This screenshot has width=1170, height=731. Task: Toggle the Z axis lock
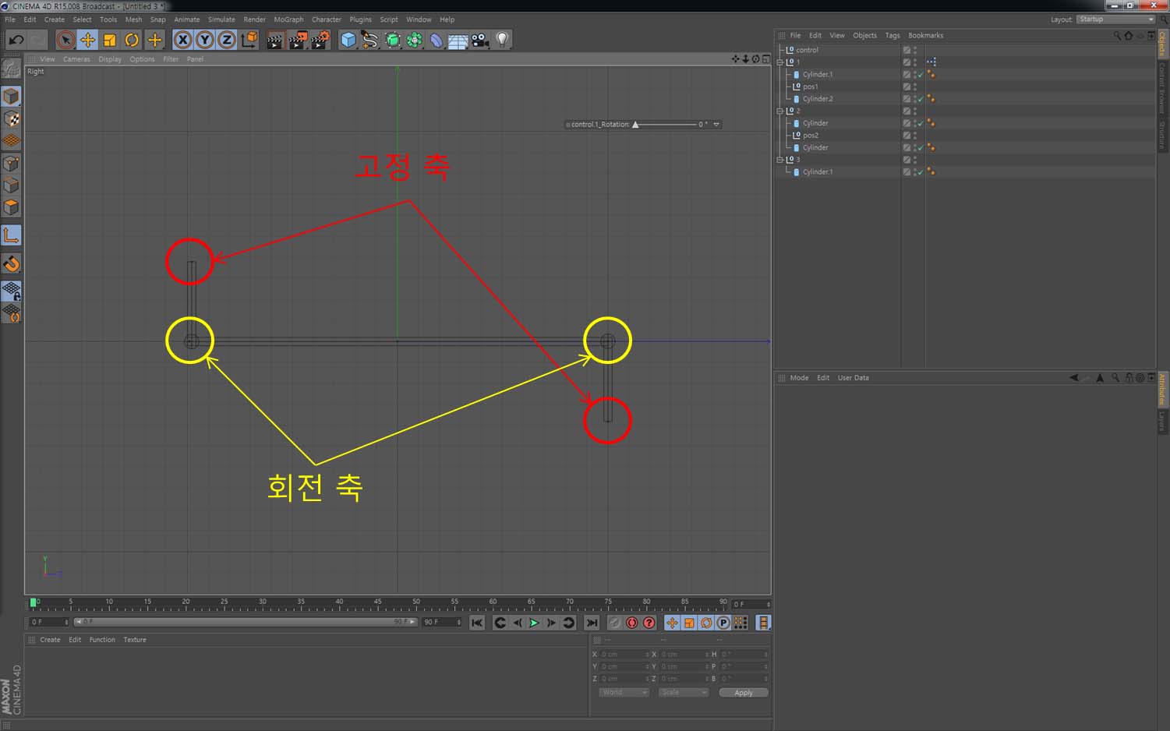coord(226,40)
